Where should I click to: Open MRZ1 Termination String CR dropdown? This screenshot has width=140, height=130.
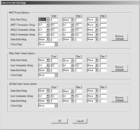coord(44,25)
